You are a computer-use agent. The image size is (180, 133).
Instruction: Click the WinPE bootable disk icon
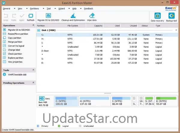click(4, 75)
